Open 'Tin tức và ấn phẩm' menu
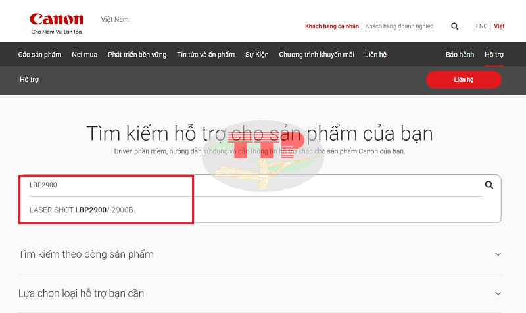526x313 pixels. (206, 55)
